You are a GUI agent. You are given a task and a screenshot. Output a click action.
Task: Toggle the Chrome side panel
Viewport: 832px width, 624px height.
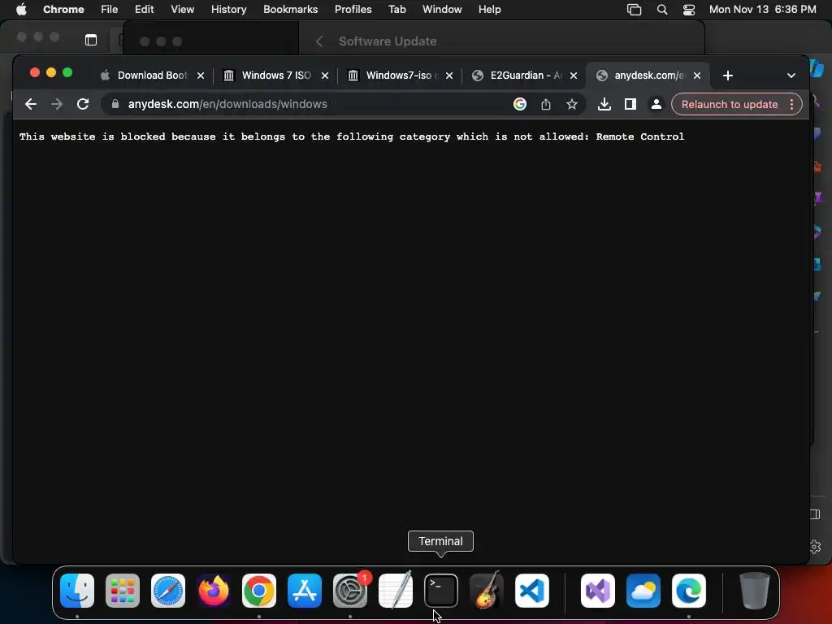630,104
